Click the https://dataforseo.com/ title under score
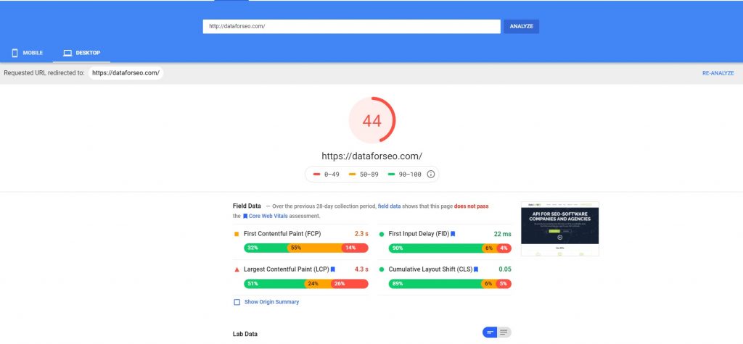Image resolution: width=743 pixels, height=344 pixels. point(372,156)
